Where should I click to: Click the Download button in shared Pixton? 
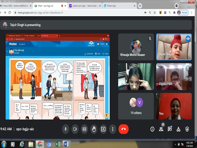89,54
